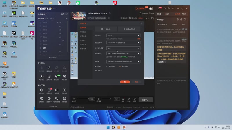Open the 任务中心 task center tool
232x130 pixels.
(x=41, y=91)
